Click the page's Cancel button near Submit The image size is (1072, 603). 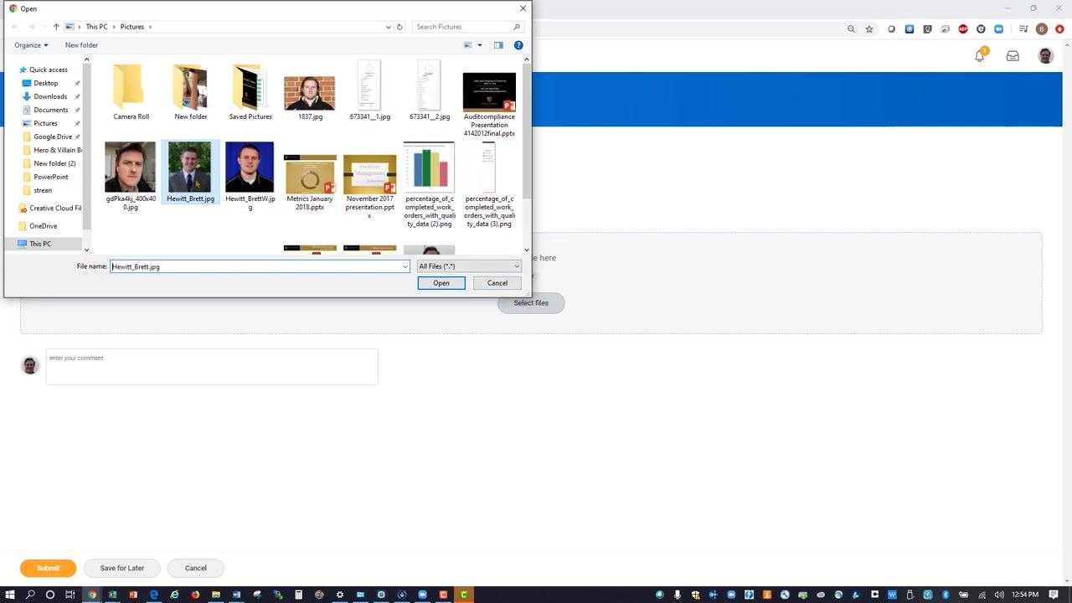coord(196,568)
